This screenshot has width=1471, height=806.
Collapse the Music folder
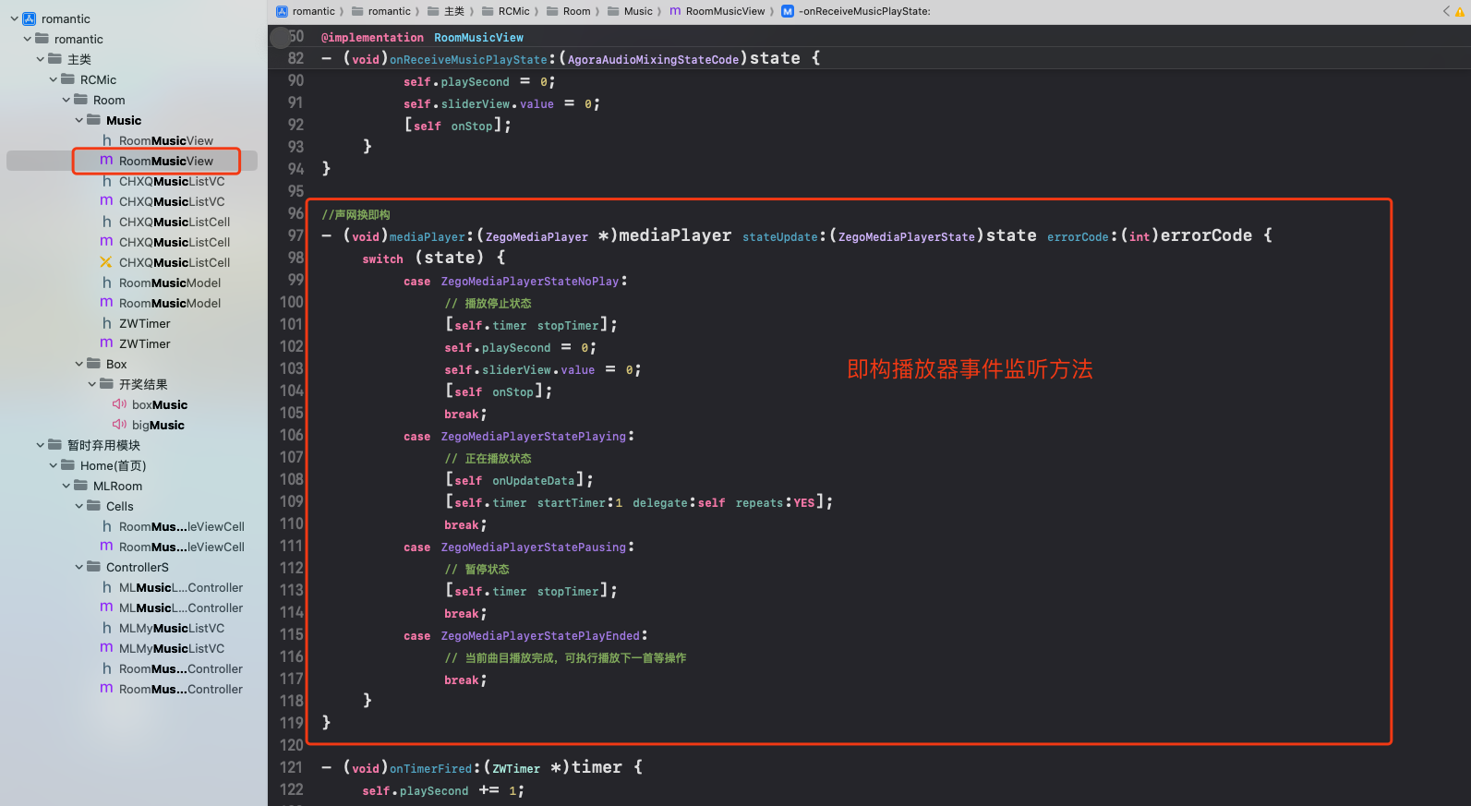[78, 120]
